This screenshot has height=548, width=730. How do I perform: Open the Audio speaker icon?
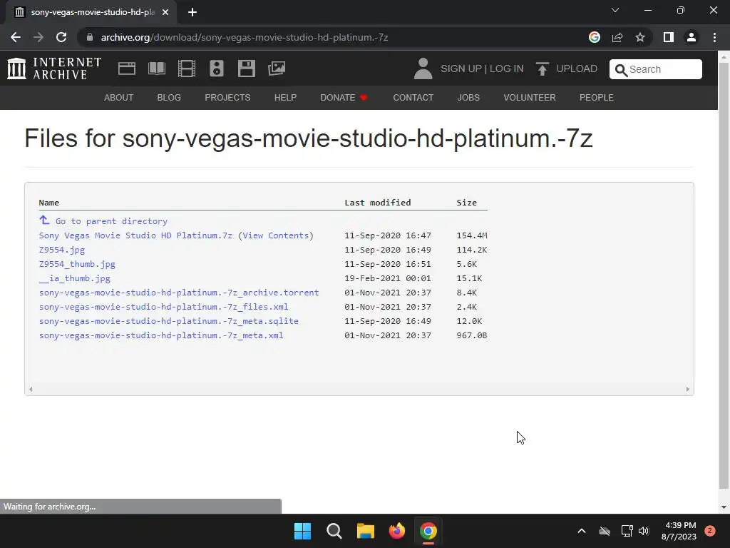[217, 68]
